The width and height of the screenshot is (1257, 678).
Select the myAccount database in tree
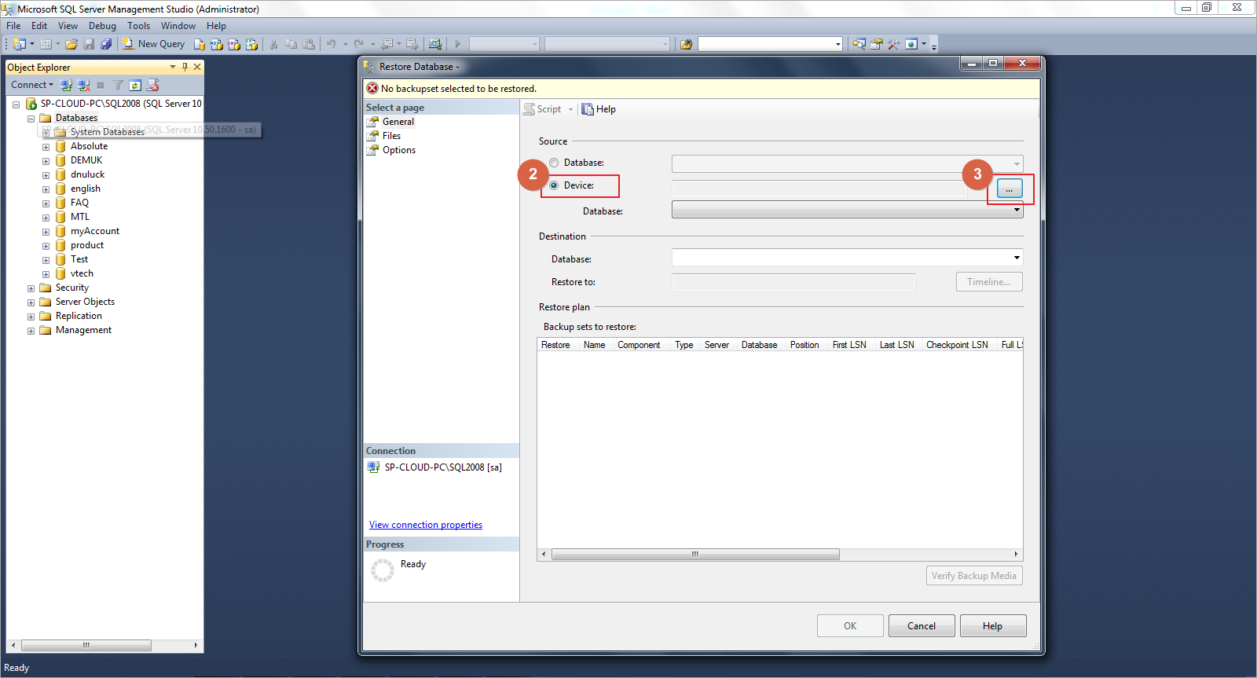click(x=95, y=231)
